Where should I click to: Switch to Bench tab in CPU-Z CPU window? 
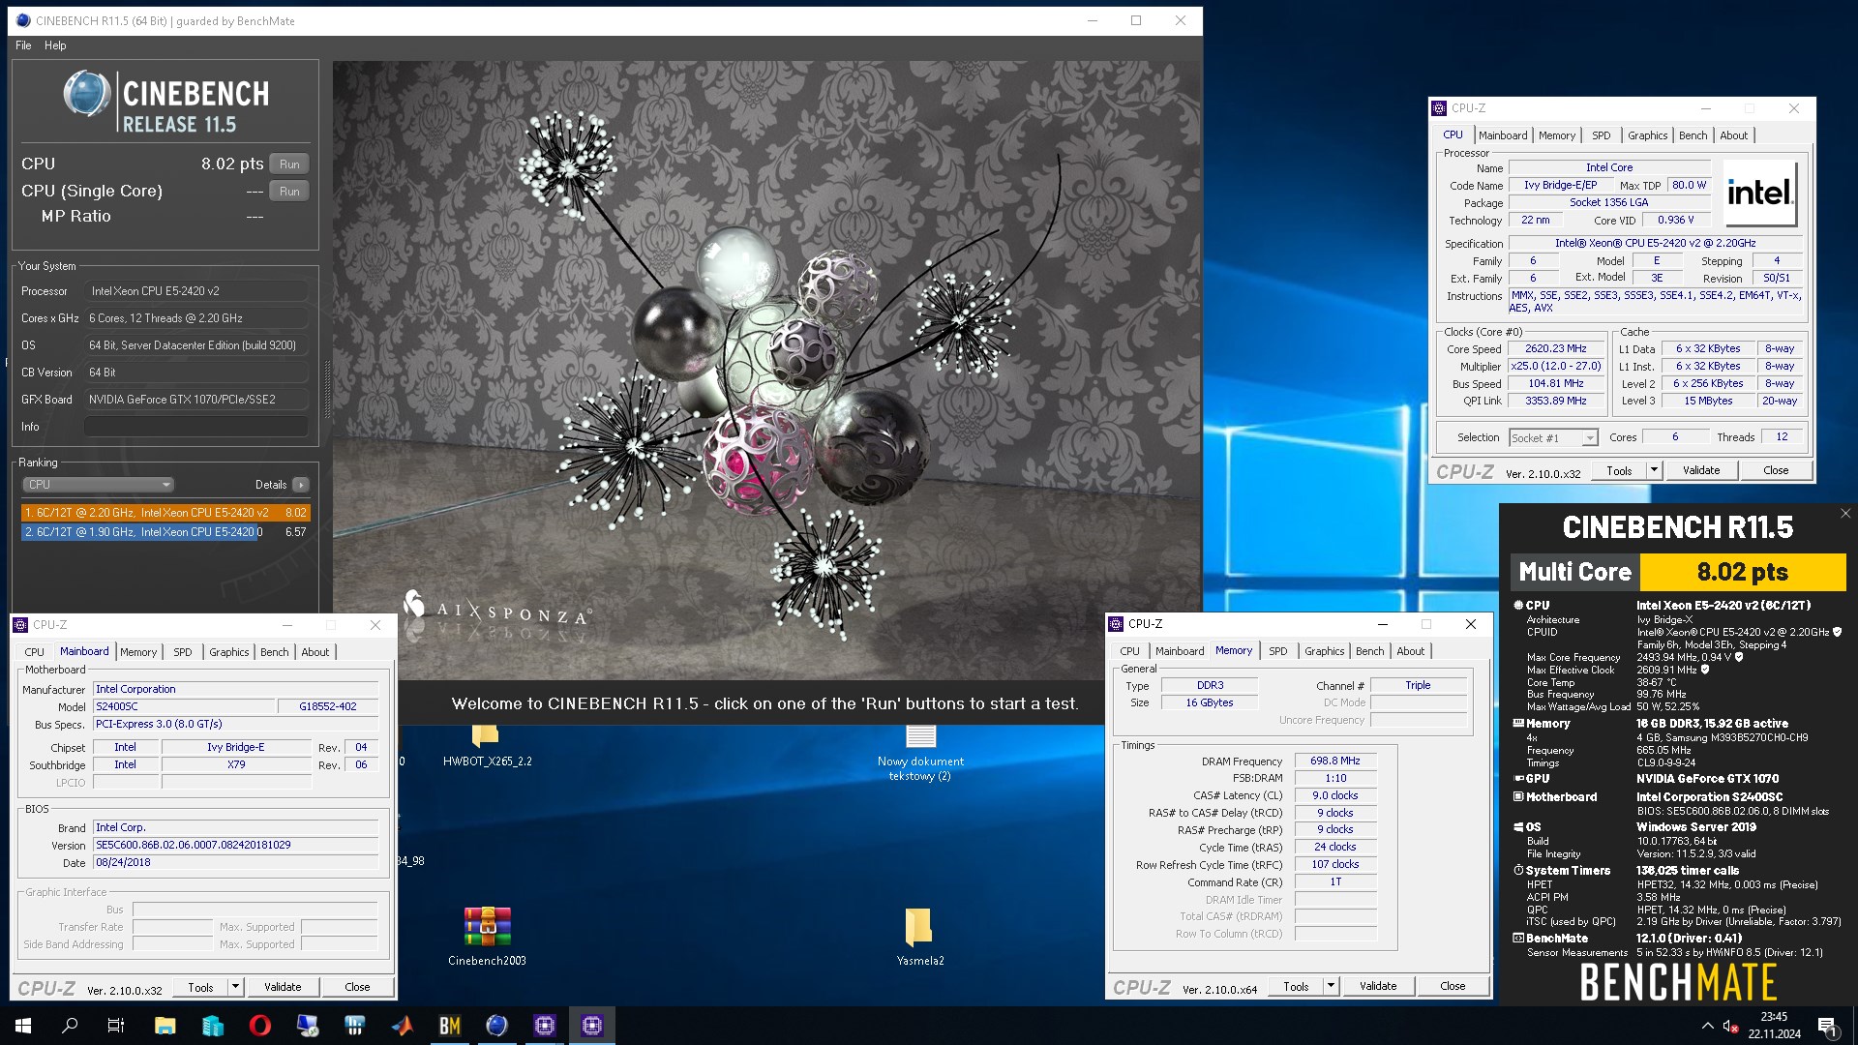(x=1693, y=135)
